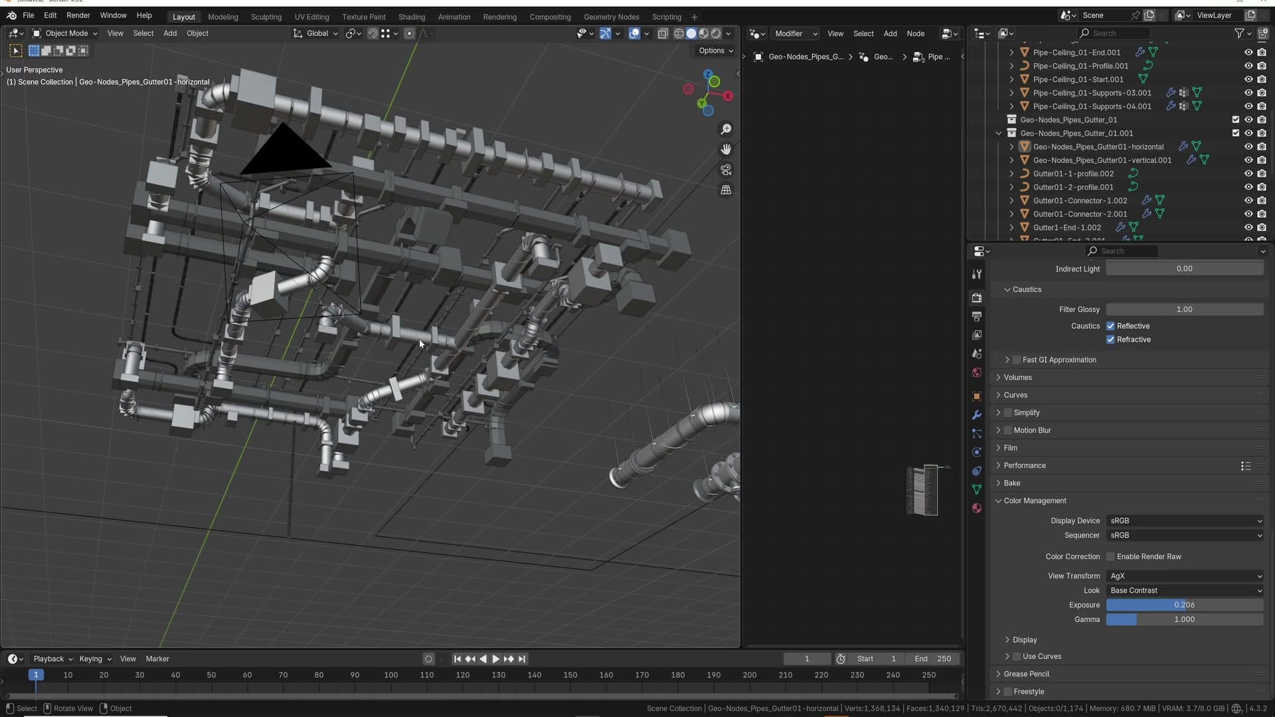Viewport: 1275px width, 717px height.
Task: Open the View Transform AgX dropdown
Action: pos(1185,576)
